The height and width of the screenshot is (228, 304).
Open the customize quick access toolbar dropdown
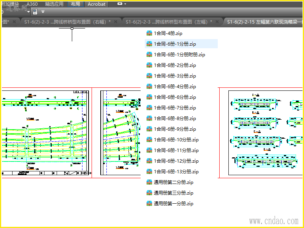tap(43, 12)
